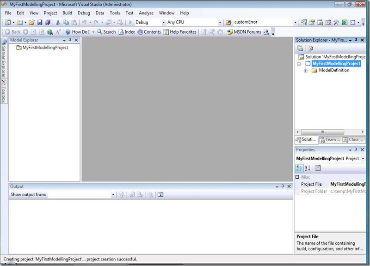This screenshot has width=370, height=266.
Task: Switch Properties to Categorized view
Action: point(300,168)
